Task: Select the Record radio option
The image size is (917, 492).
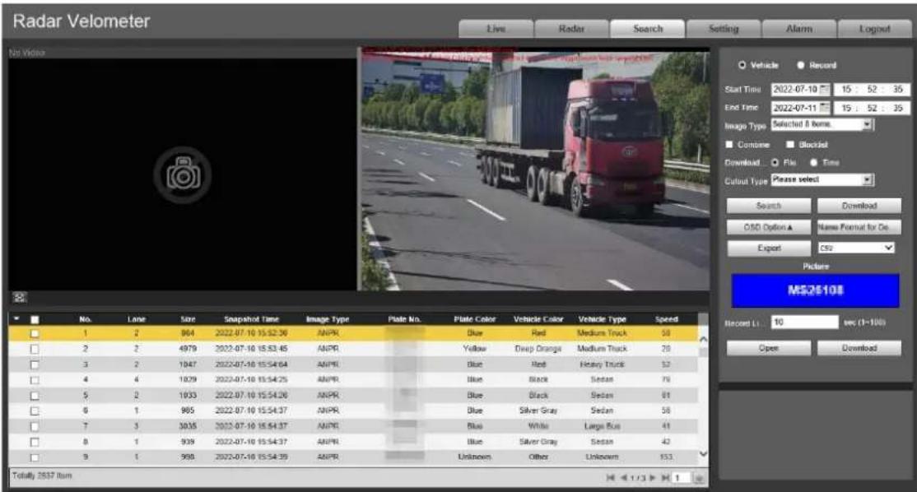Action: (x=801, y=65)
